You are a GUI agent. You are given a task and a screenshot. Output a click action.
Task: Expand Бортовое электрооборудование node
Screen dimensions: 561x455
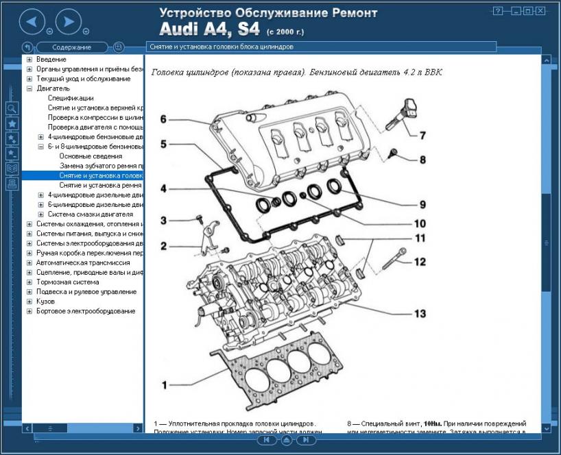pyautogui.click(x=29, y=311)
